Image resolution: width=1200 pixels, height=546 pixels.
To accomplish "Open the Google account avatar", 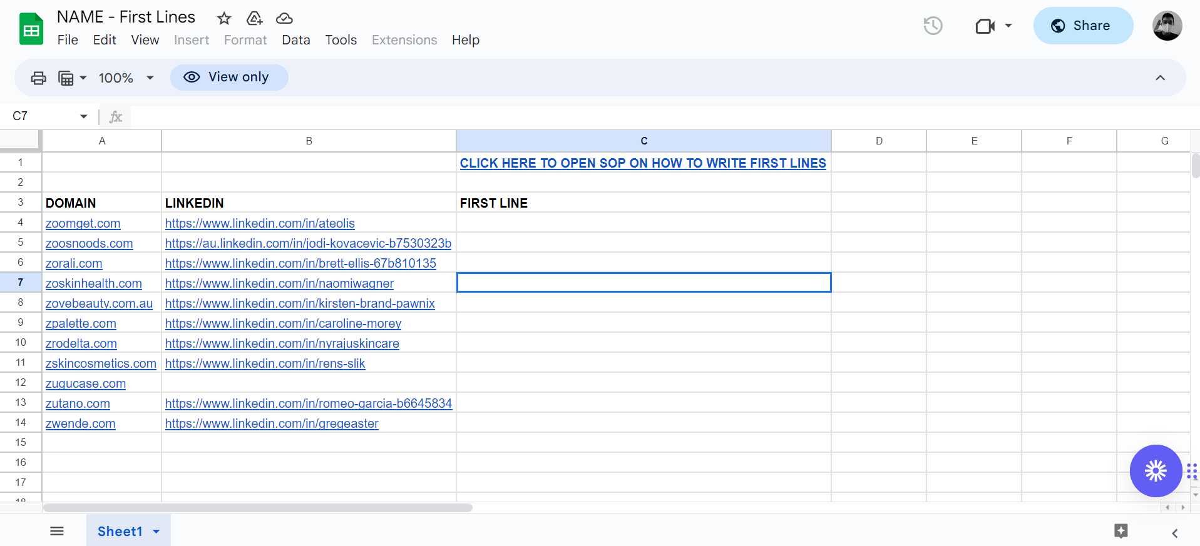I will (1167, 26).
